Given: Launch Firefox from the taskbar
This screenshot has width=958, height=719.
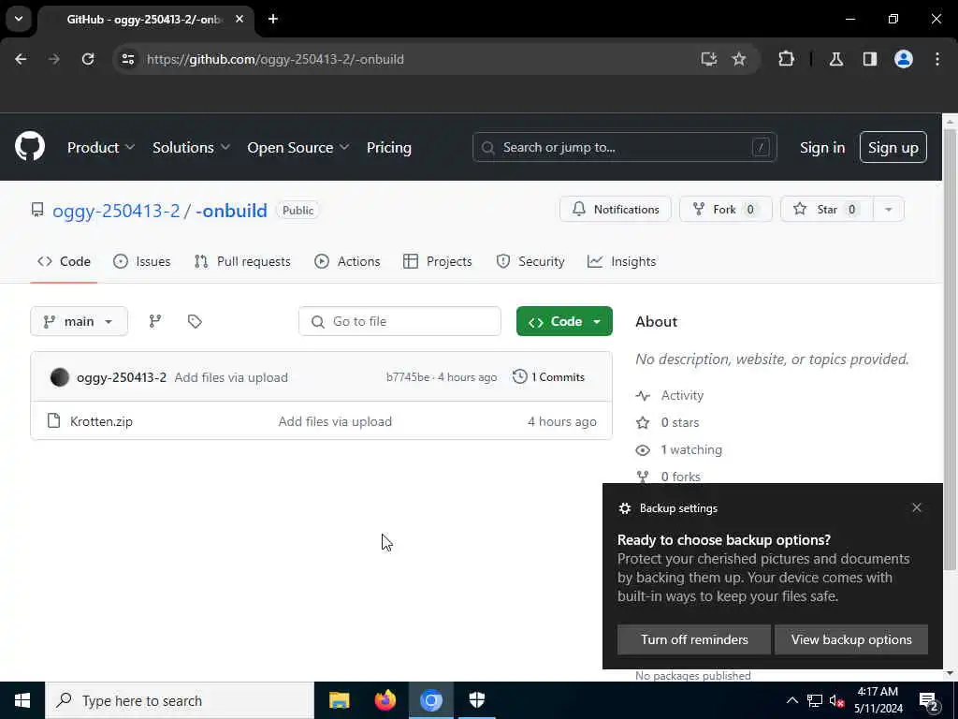Looking at the screenshot, I should pos(385,700).
